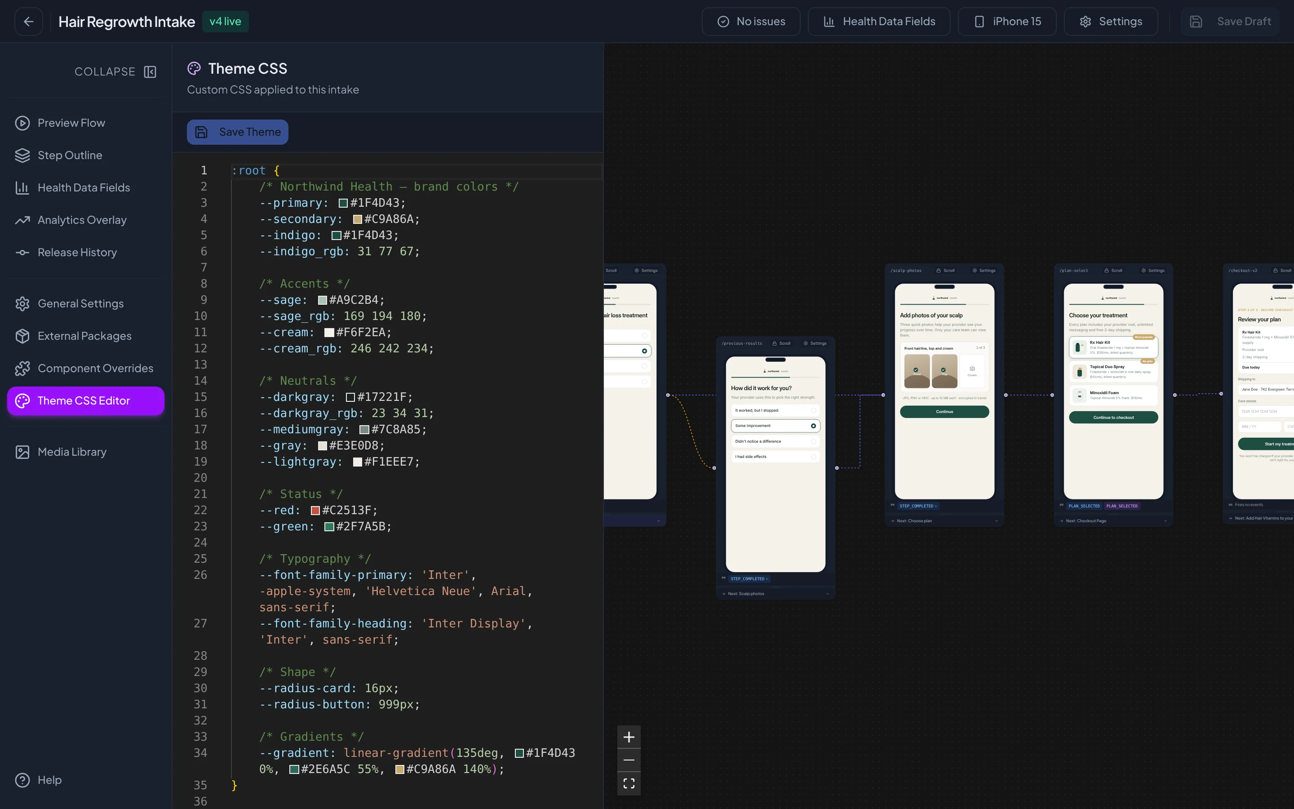Screen dimensions: 1294x809
Task: Open the iPhone 15 device selector
Action: pyautogui.click(x=1007, y=22)
